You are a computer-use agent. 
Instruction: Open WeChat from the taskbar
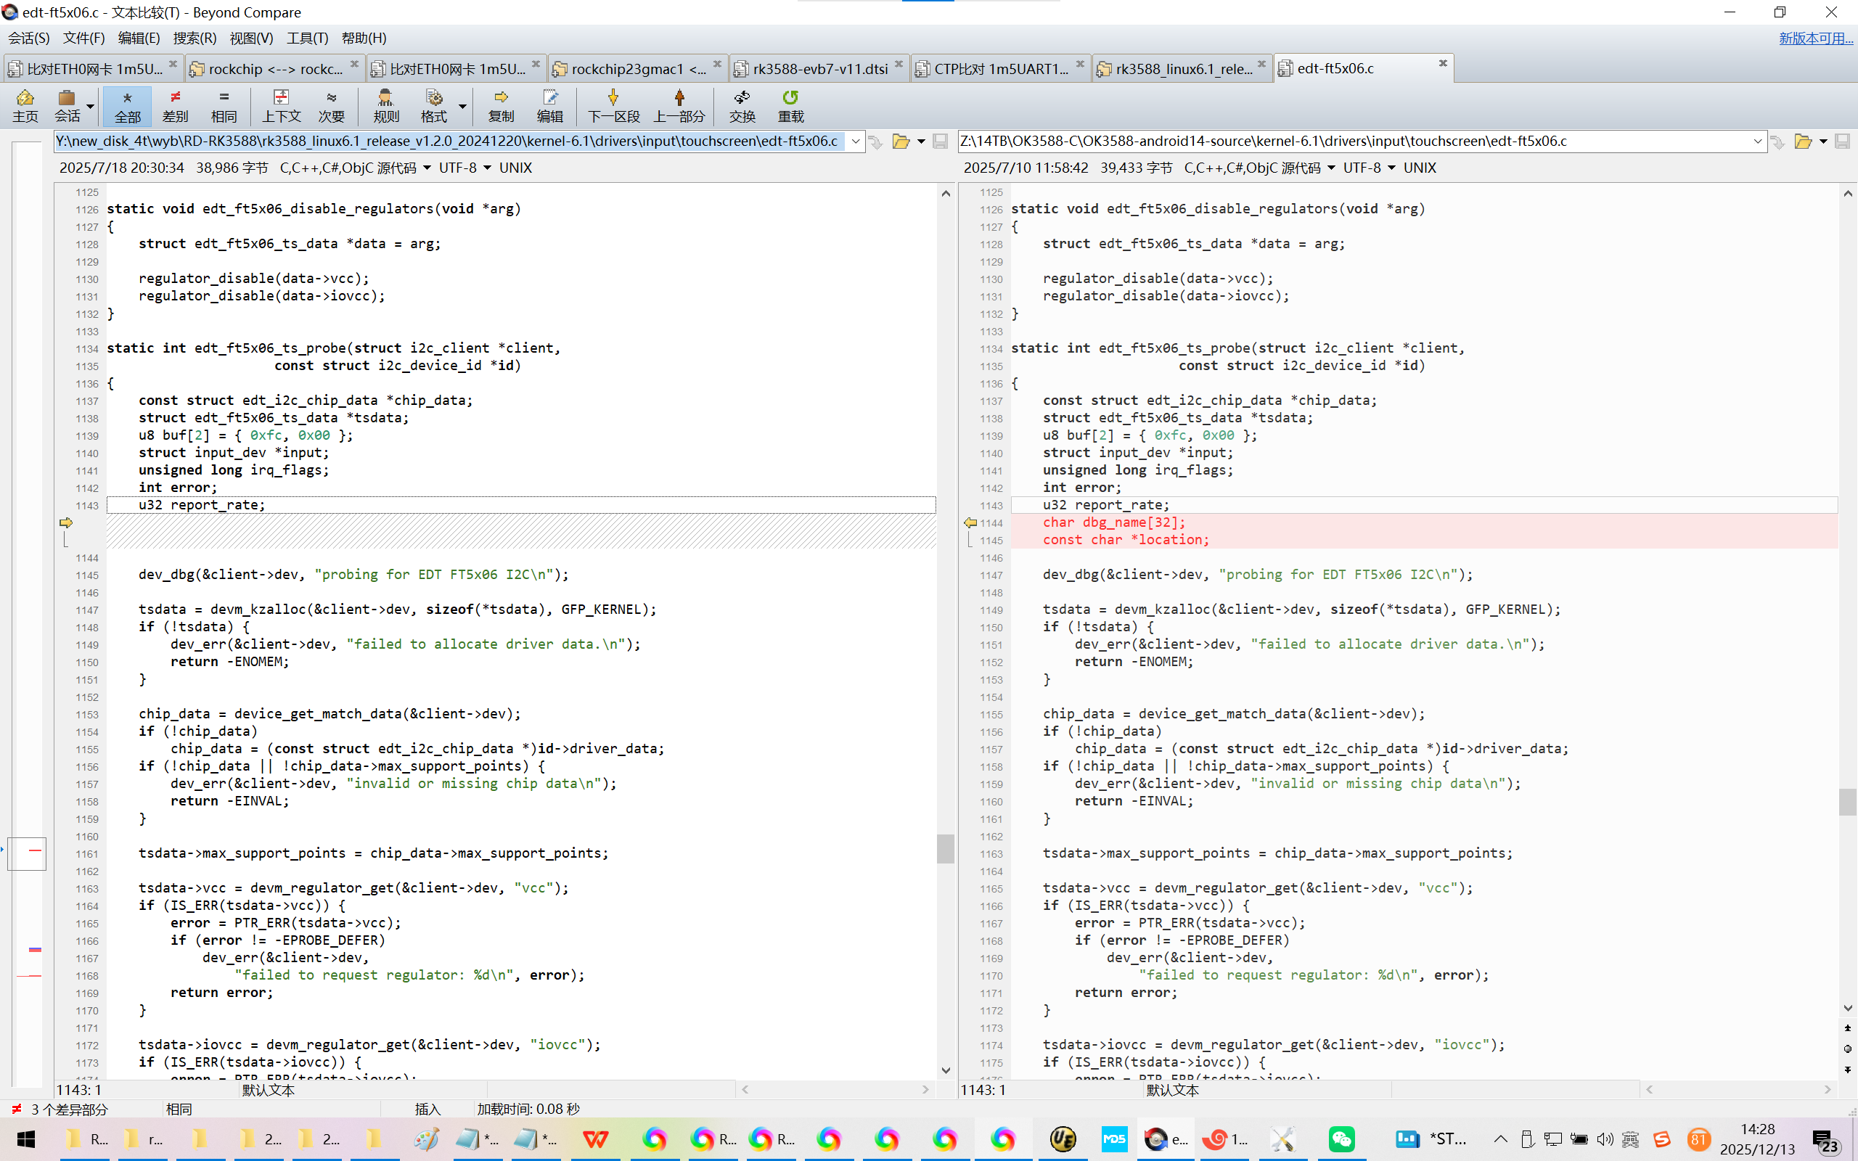point(1341,1139)
